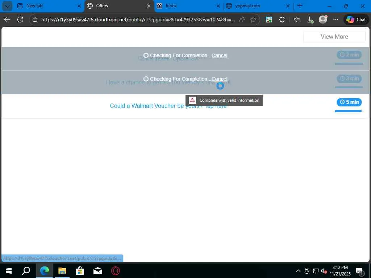The height and width of the screenshot is (278, 371).
Task: Click the muted volume tray icon
Action: (x=324, y=271)
